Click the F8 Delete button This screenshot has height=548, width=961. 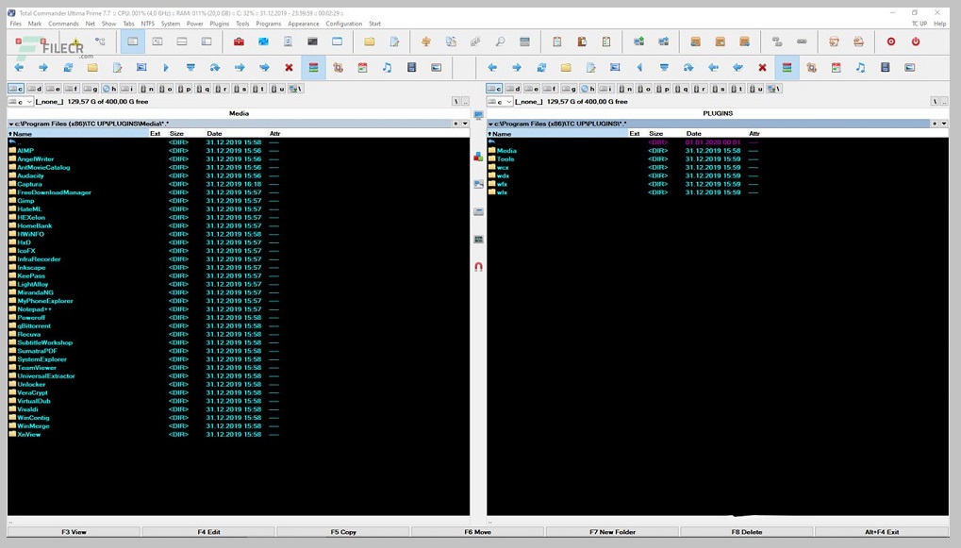click(747, 531)
